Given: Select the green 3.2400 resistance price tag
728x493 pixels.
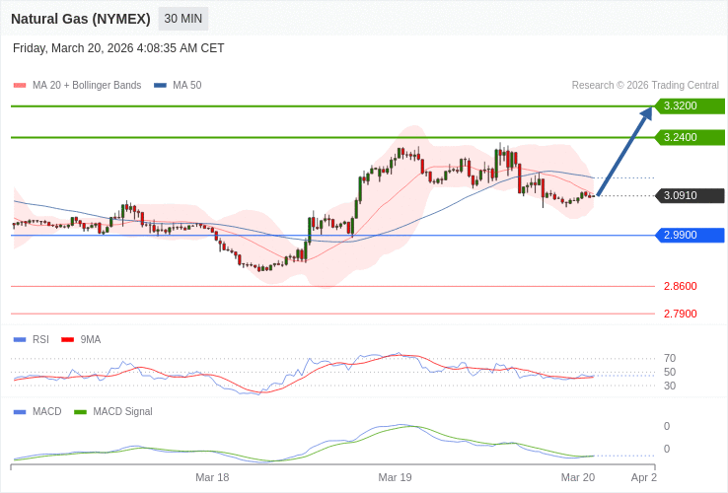Looking at the screenshot, I should [x=690, y=137].
